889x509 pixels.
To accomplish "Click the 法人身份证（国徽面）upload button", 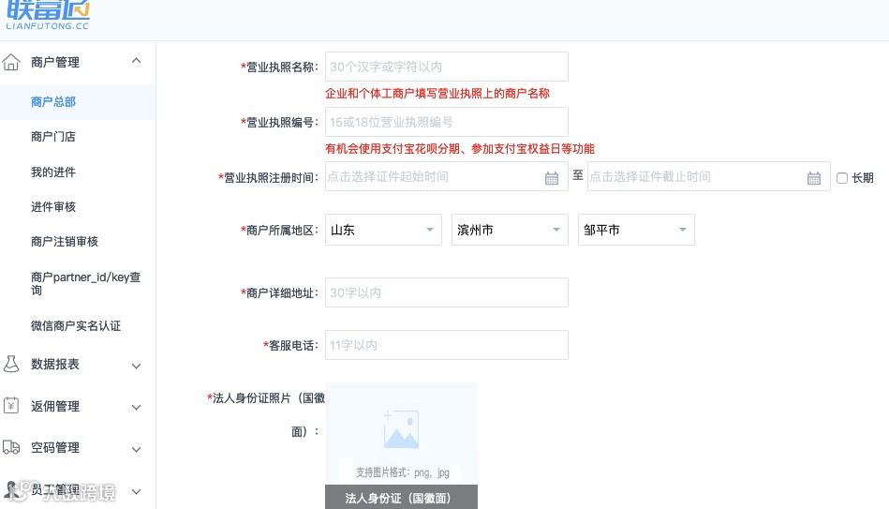I will [x=401, y=497].
